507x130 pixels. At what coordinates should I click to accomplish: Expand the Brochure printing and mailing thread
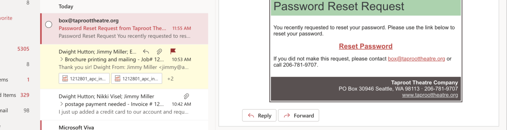click(x=61, y=59)
